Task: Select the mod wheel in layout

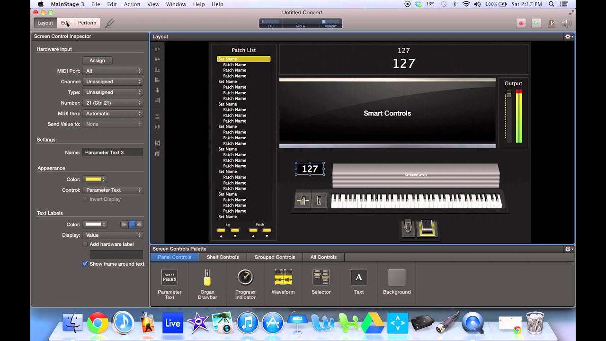Action: tap(319, 200)
